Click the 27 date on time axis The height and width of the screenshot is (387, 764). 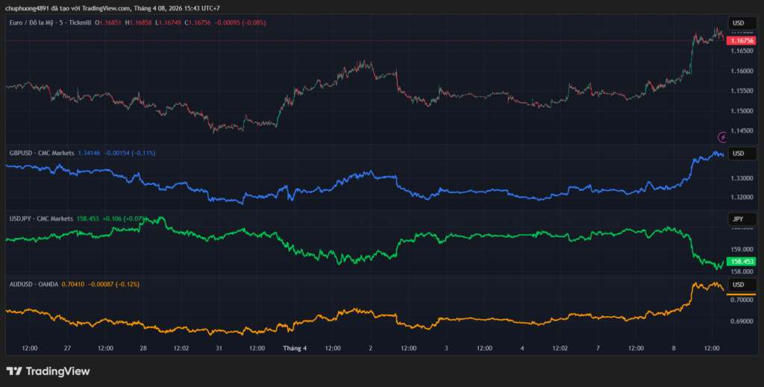coord(67,348)
